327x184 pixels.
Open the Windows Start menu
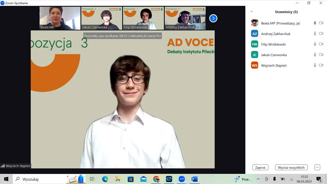tap(6, 179)
